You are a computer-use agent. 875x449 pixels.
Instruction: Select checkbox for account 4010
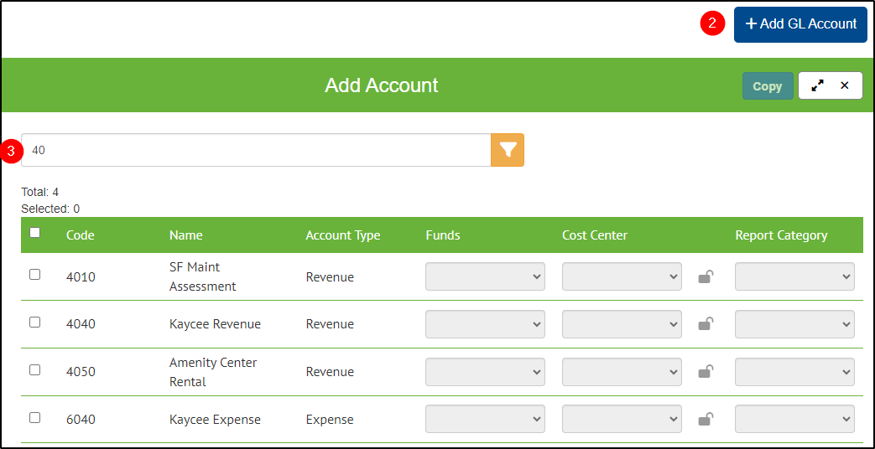coord(34,274)
